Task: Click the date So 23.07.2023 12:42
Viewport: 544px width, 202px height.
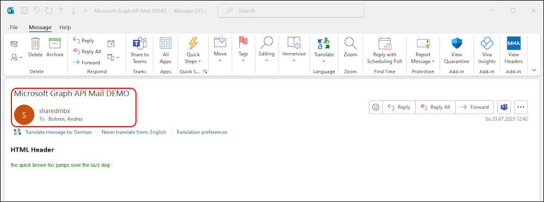Action: pyautogui.click(x=506, y=119)
